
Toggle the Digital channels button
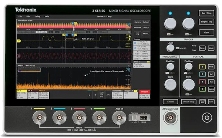211,89
